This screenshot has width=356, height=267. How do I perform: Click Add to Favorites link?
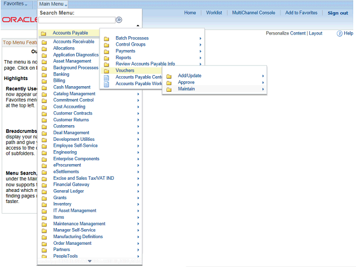(x=301, y=13)
